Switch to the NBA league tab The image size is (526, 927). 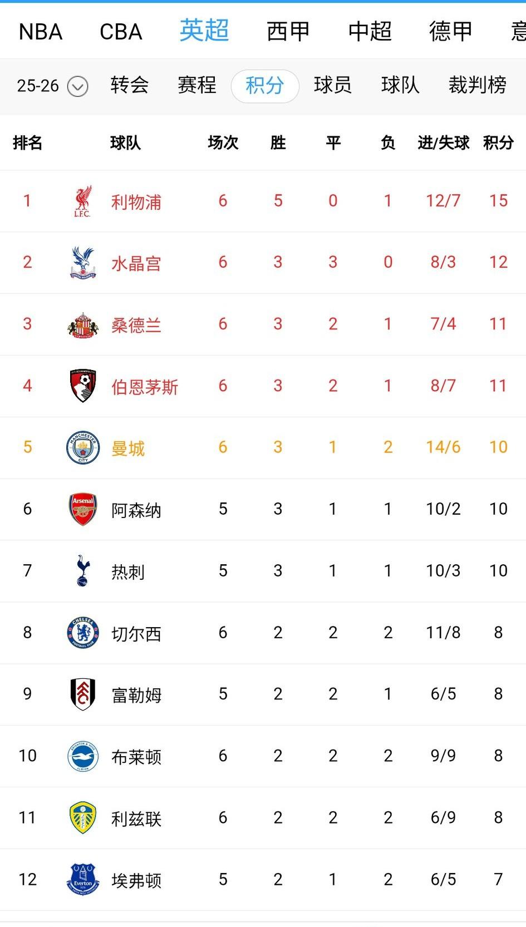(41, 32)
